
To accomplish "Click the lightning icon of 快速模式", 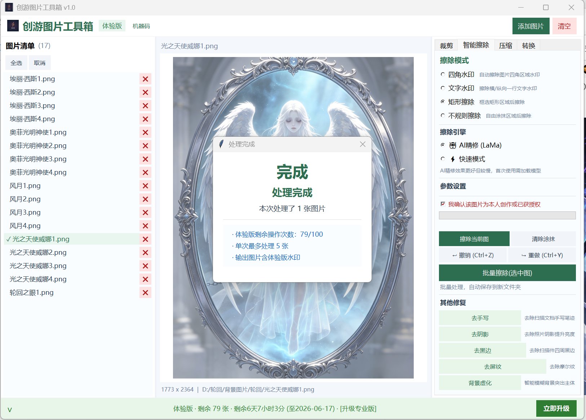I will pos(453,159).
